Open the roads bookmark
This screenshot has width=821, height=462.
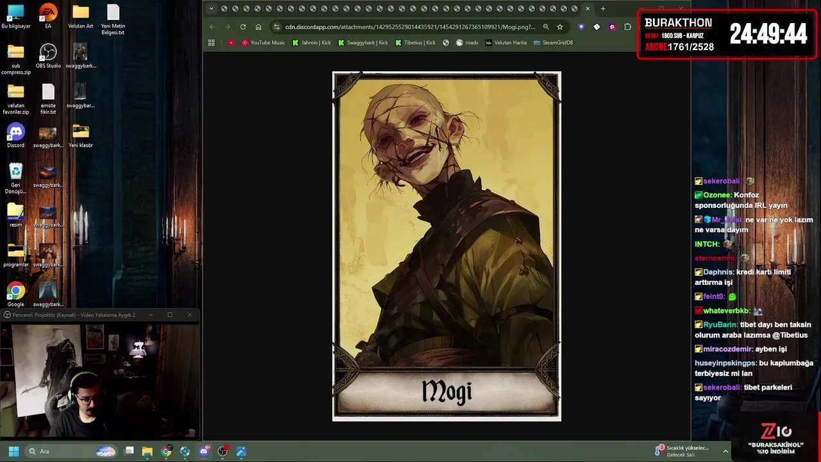[x=467, y=42]
